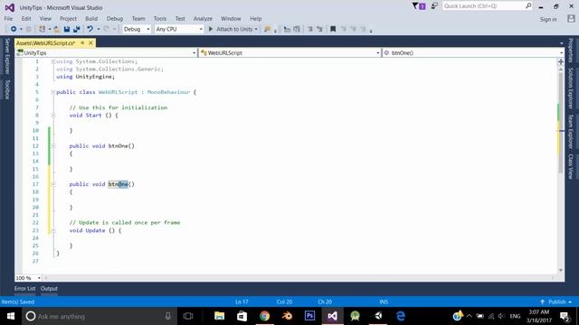
Task: Open Photoshop from the Windows taskbar
Action: coord(309,316)
